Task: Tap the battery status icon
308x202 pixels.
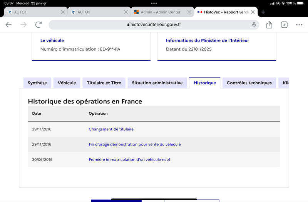Action: coord(300,3)
